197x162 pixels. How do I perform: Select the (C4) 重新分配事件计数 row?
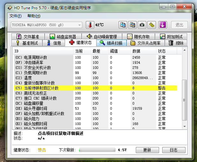96,83
